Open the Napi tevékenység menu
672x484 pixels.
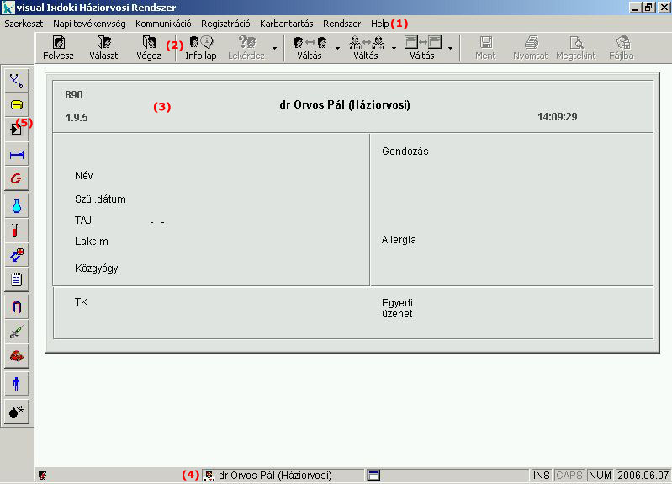(x=89, y=24)
